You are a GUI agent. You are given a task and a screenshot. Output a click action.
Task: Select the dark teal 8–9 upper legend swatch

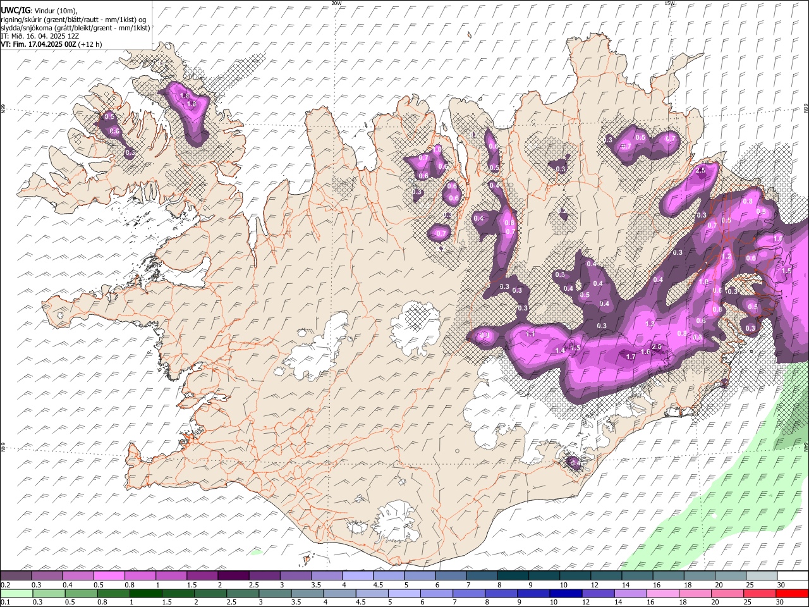[513, 575]
